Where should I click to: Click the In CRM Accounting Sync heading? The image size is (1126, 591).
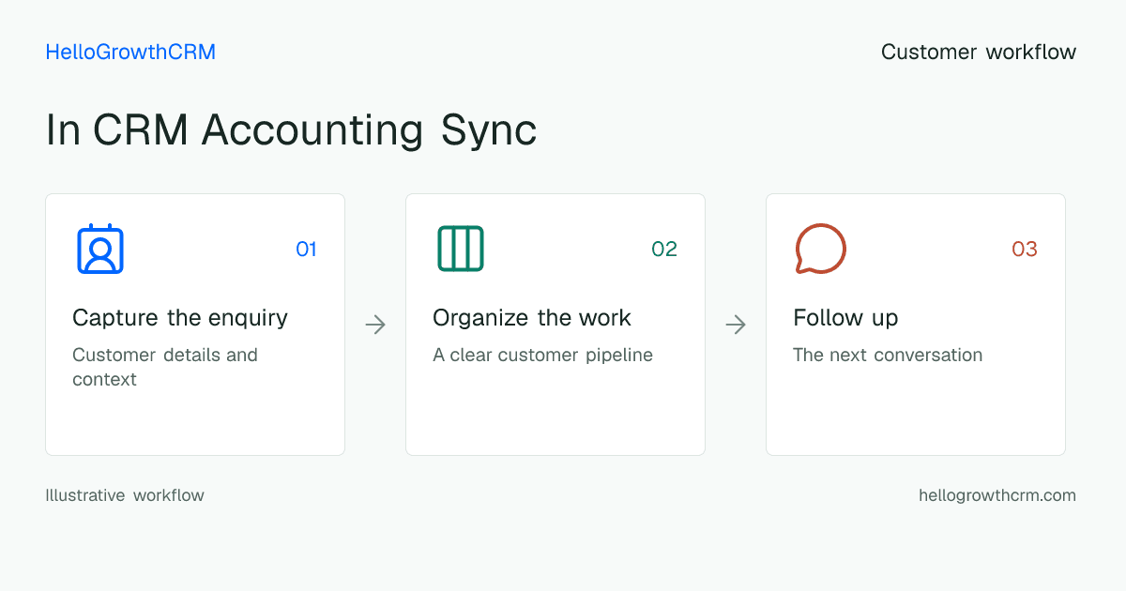click(291, 130)
